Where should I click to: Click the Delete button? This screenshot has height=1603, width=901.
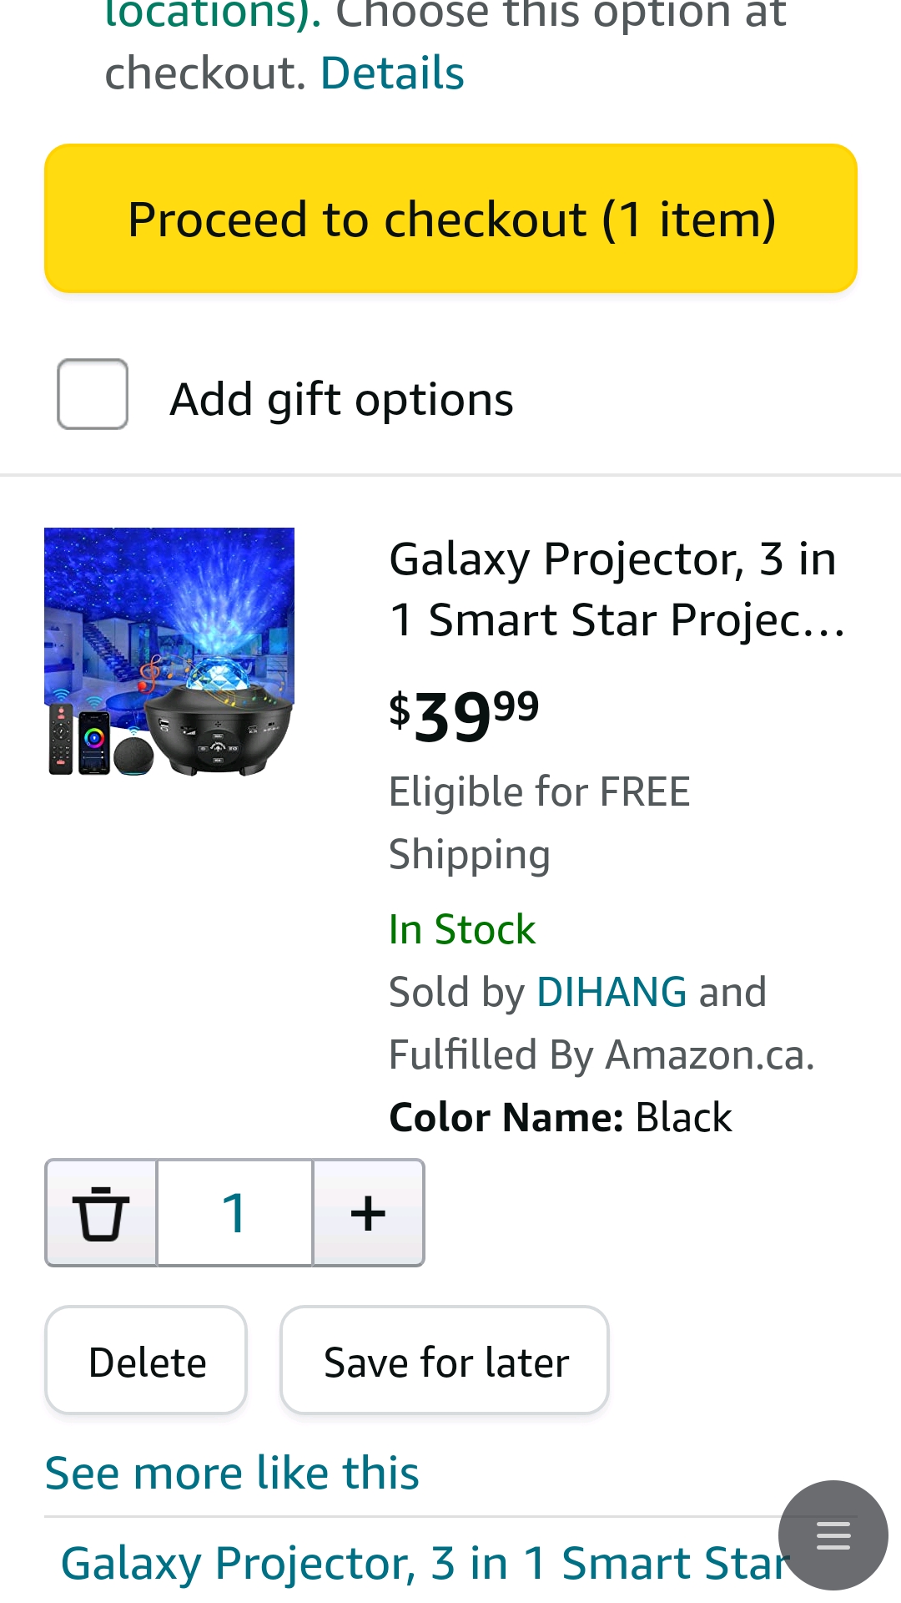[147, 1362]
